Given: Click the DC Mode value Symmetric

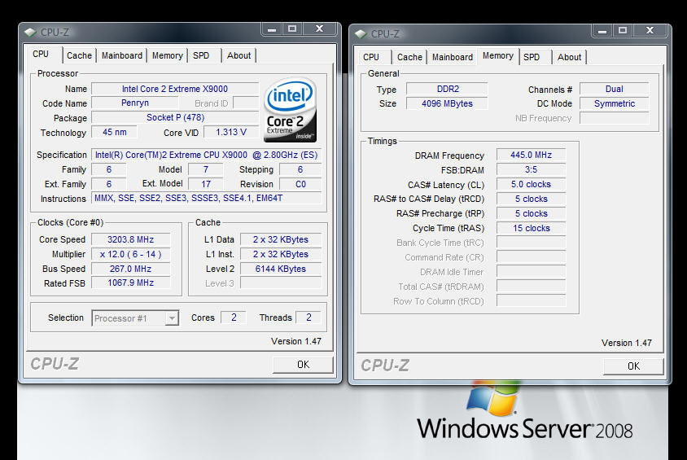Looking at the screenshot, I should 615,104.
